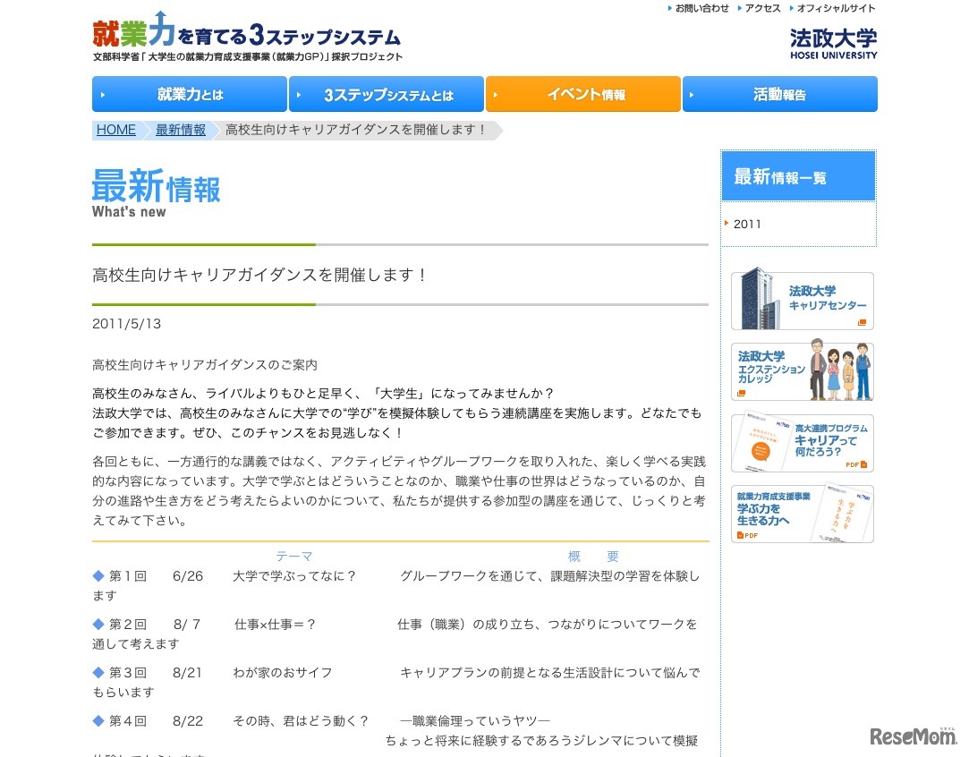969x757 pixels.
Task: Open the オフィシャルサイト link
Action: pos(836,8)
